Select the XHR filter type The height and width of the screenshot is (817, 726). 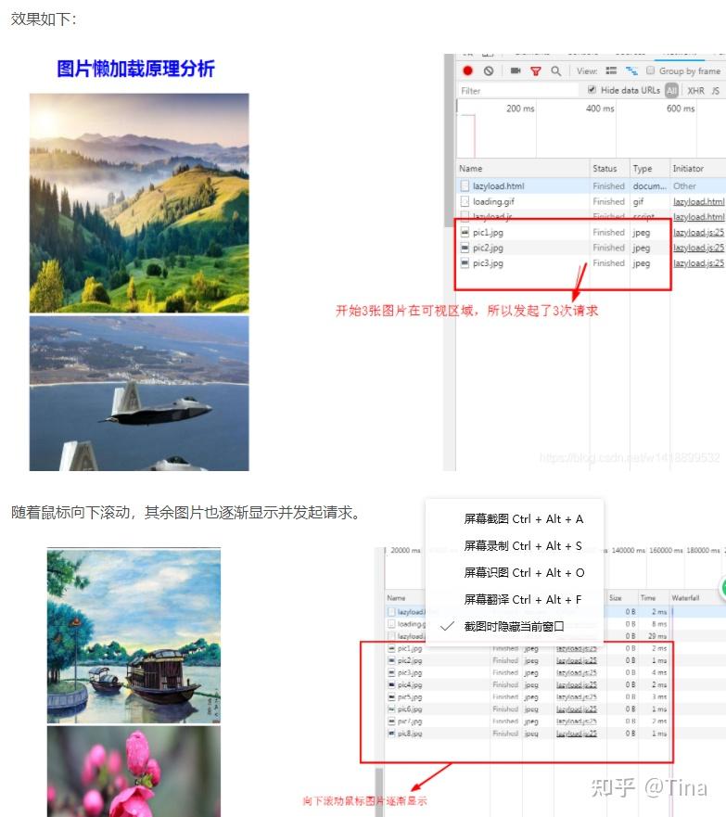pos(695,91)
